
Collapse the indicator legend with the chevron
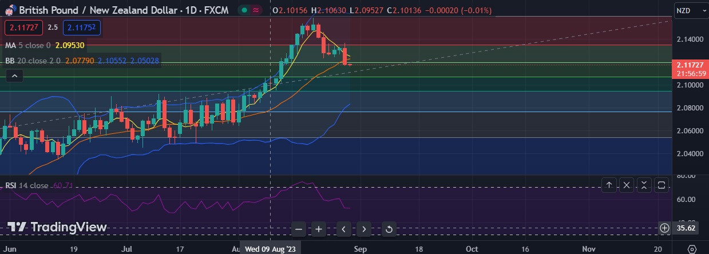click(14, 76)
